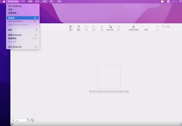Open the dropdown arrow beside 保存
This screenshot has height=126, width=182.
[x=73, y=27]
